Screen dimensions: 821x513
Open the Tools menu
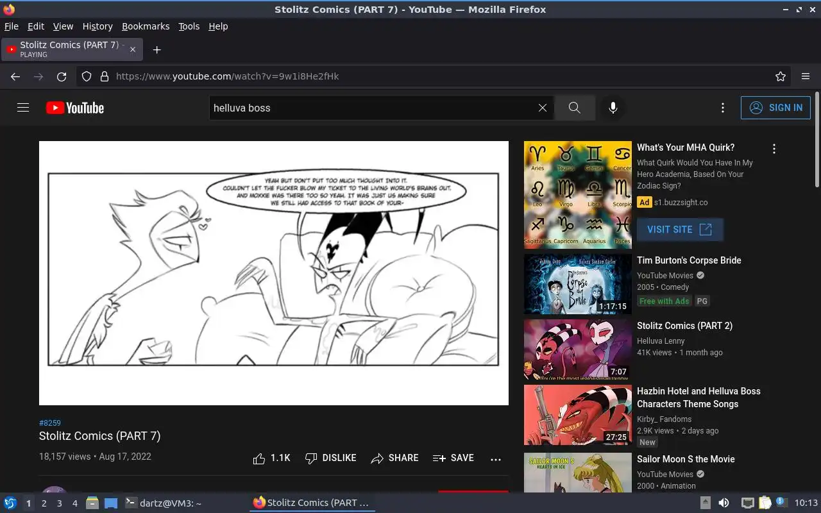pyautogui.click(x=189, y=26)
